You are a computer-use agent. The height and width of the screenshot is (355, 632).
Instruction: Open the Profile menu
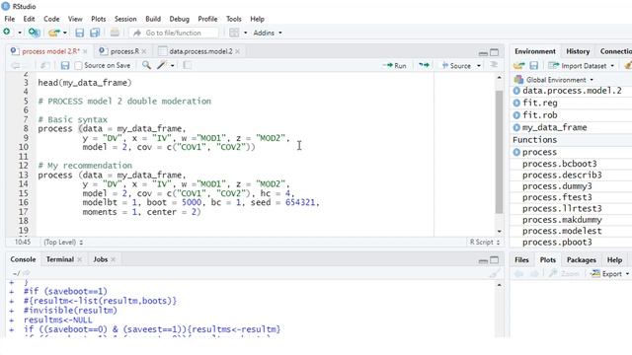click(x=207, y=19)
